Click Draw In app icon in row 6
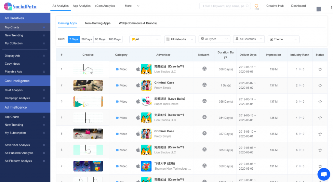 (x=146, y=150)
